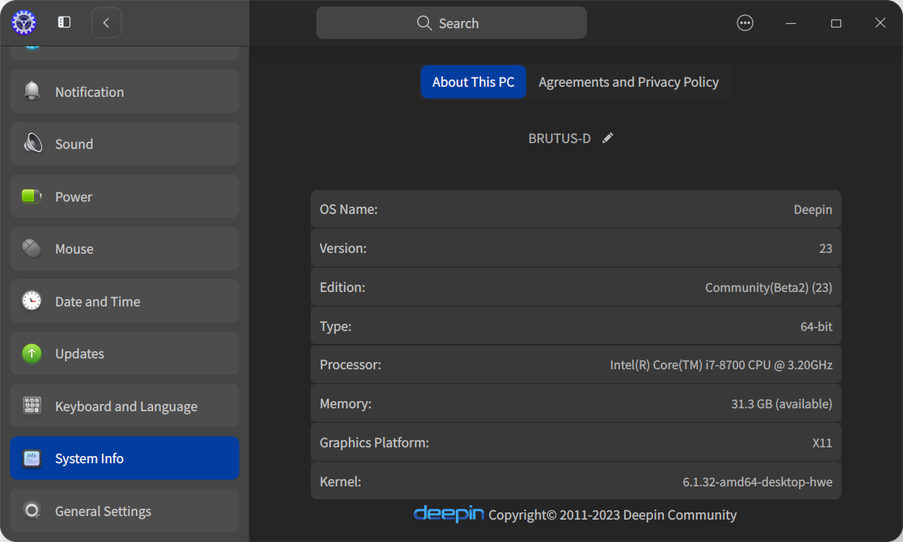Image resolution: width=903 pixels, height=542 pixels.
Task: Click the Date and Time clock icon
Action: [x=32, y=301]
